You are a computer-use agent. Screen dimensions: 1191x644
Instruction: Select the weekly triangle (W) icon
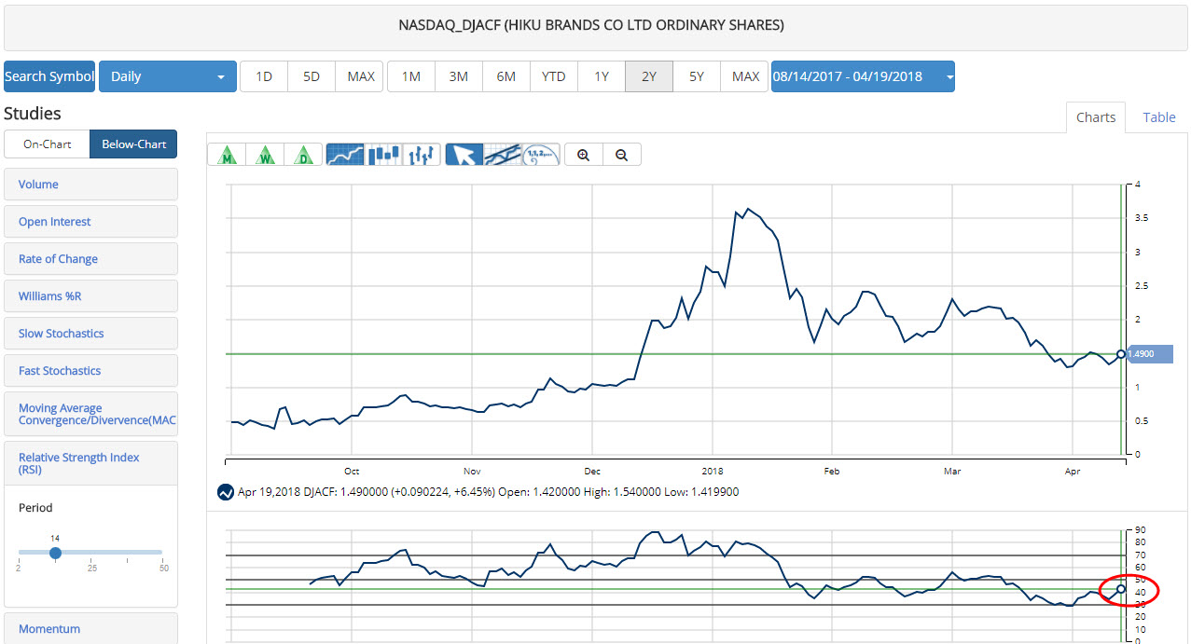pos(265,155)
